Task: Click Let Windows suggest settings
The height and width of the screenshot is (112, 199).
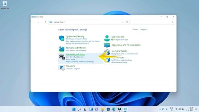Action: point(122,60)
